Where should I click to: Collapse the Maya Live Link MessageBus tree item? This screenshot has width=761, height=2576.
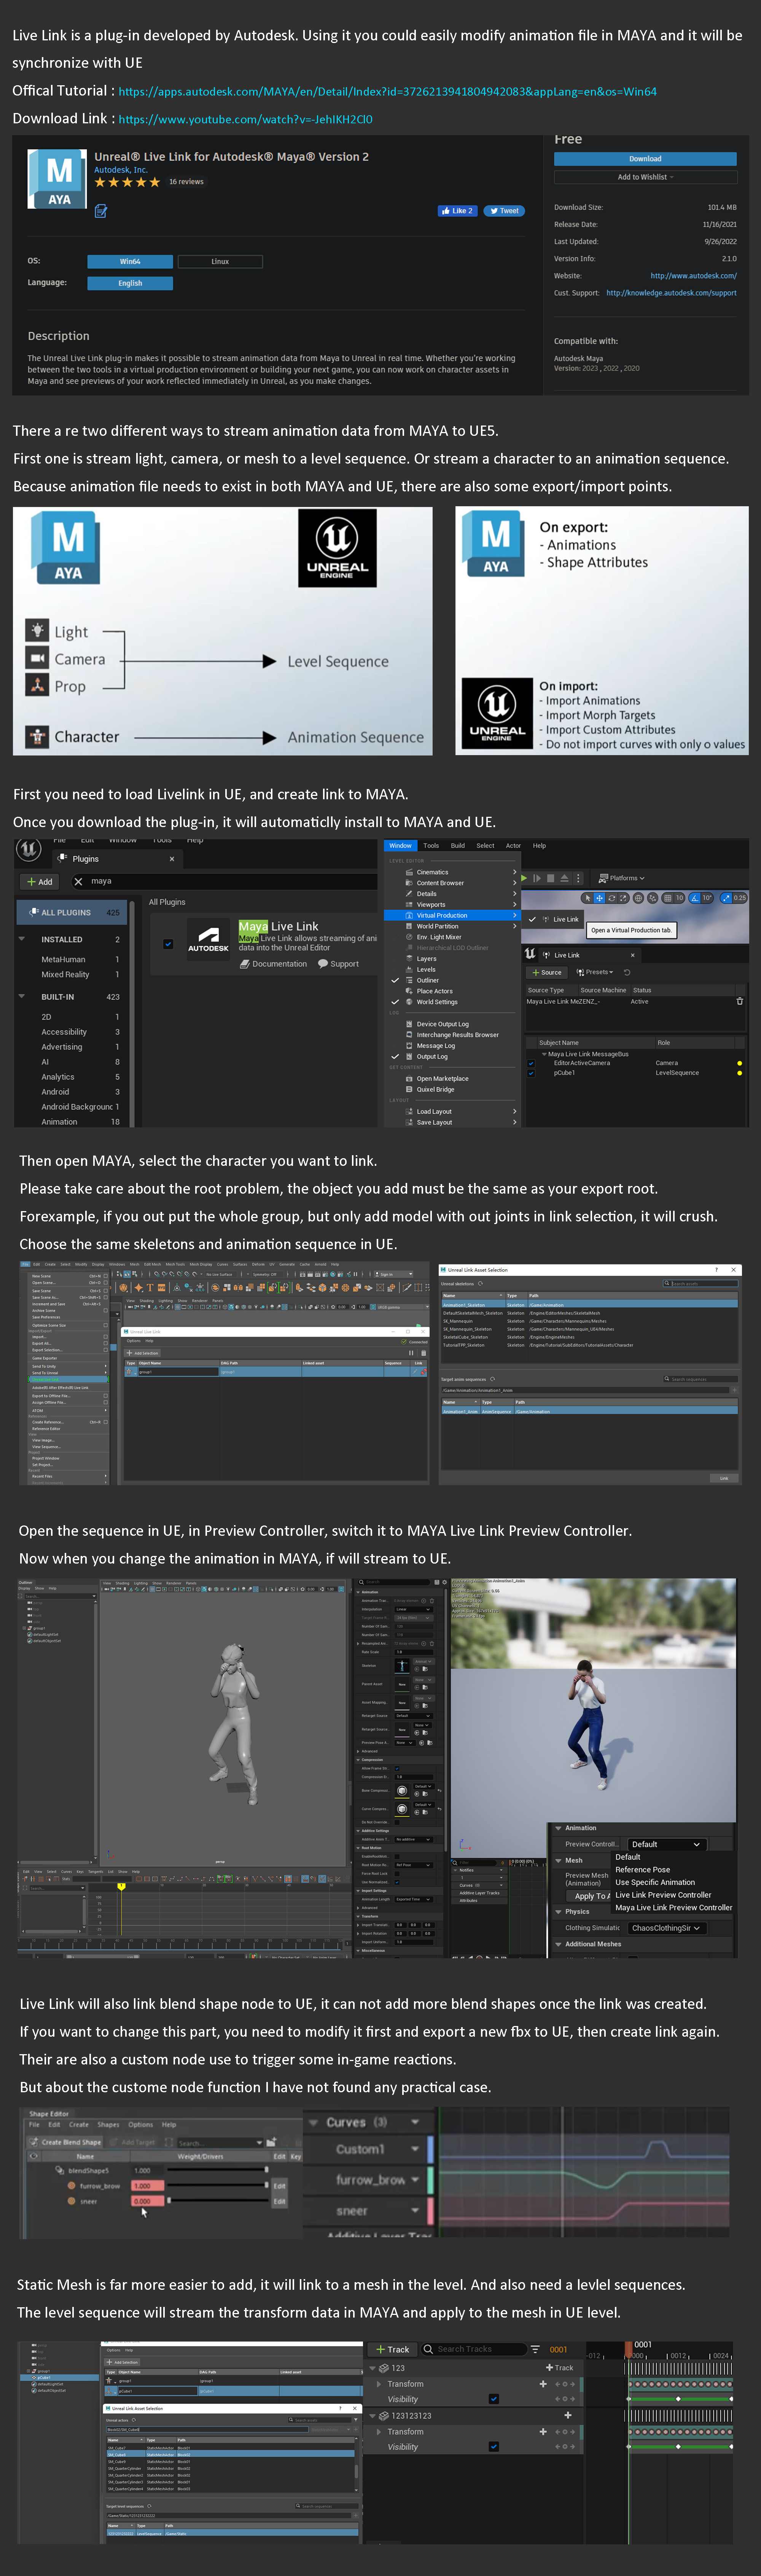tap(544, 1053)
